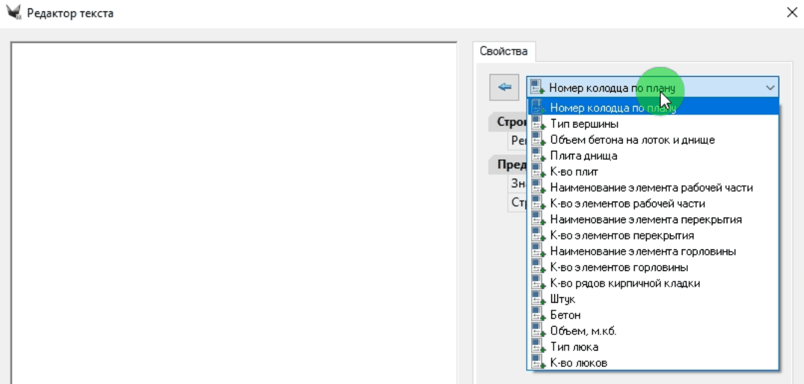Click the blue left-arrow insert button

click(505, 88)
